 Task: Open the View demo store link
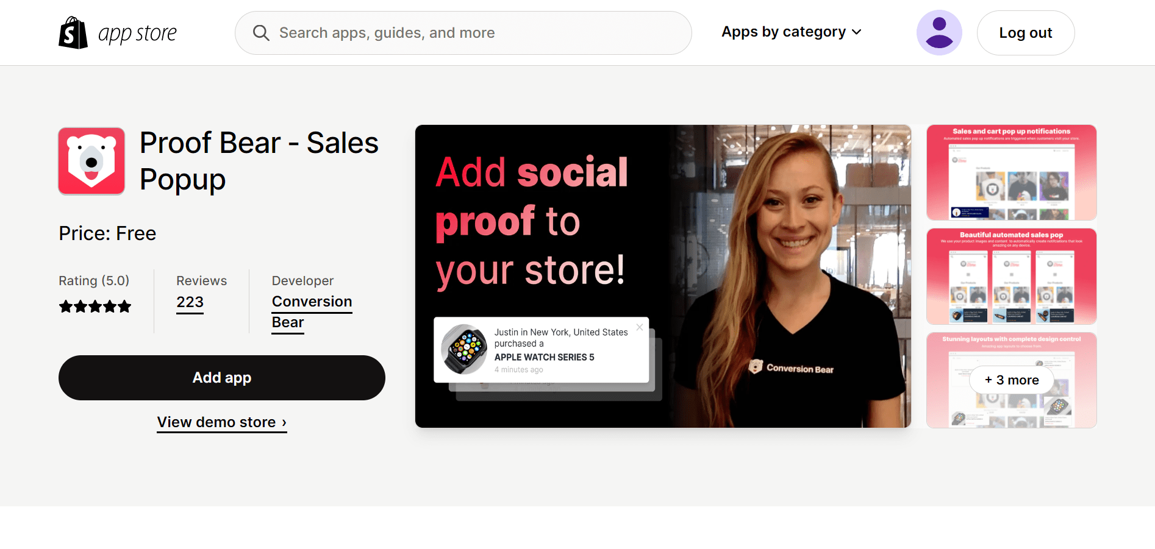pos(222,422)
